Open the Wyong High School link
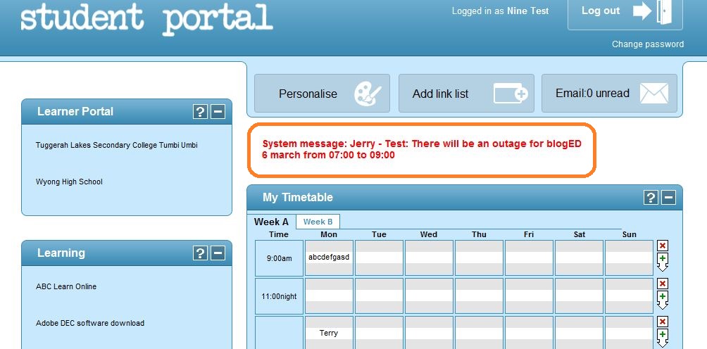This screenshot has width=707, height=349. pyautogui.click(x=69, y=182)
